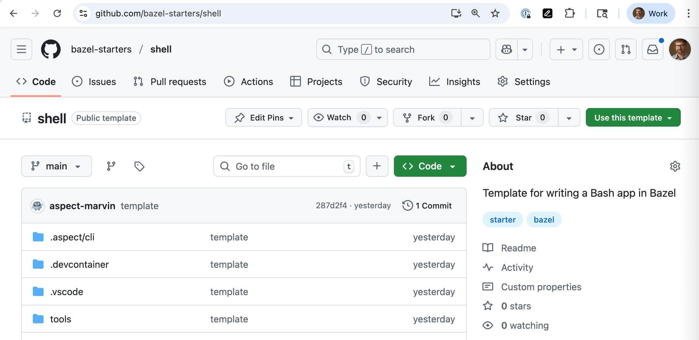
Task: Fork the shell repository
Action: click(x=427, y=117)
